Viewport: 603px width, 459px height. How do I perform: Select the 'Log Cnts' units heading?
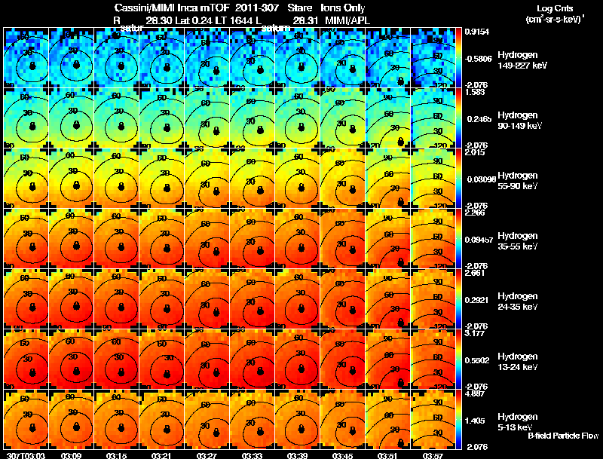555,8
